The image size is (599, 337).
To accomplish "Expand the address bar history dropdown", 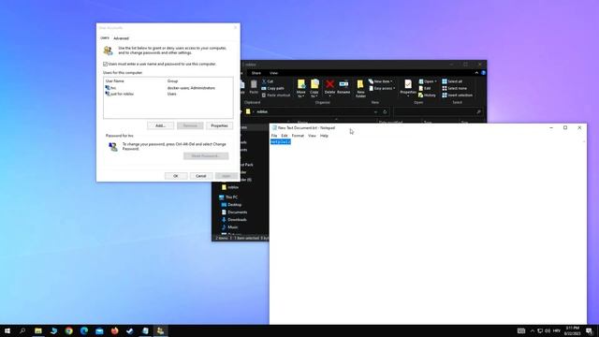I will click(376, 112).
